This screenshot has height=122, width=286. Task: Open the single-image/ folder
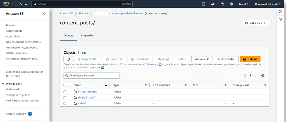tap(86, 98)
